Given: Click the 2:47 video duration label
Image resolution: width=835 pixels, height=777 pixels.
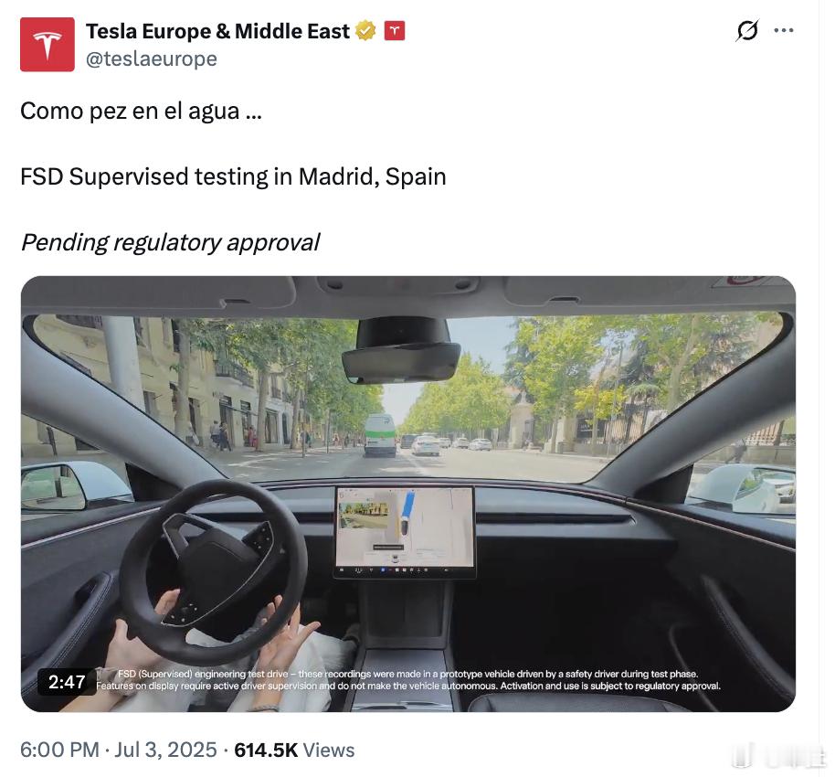Looking at the screenshot, I should pyautogui.click(x=67, y=682).
